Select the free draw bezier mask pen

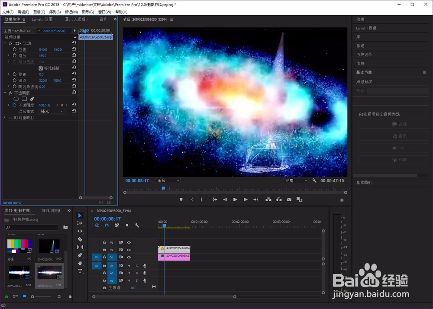pos(32,99)
